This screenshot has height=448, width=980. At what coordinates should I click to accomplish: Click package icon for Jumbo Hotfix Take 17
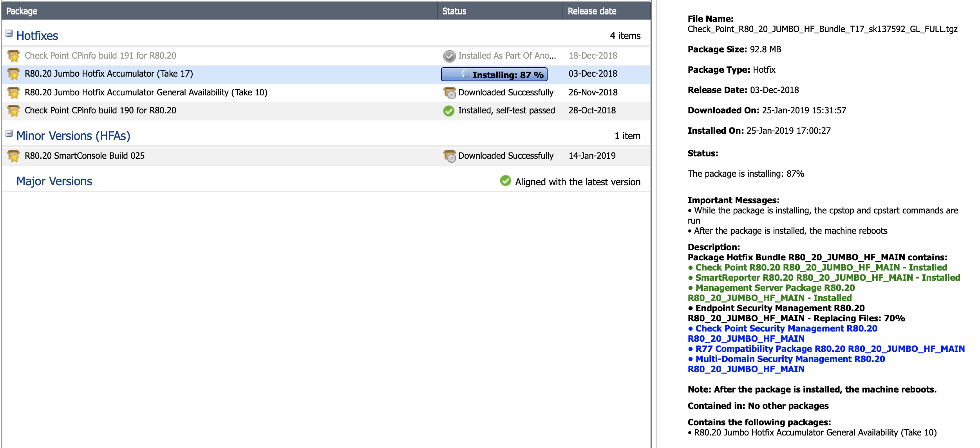[13, 74]
